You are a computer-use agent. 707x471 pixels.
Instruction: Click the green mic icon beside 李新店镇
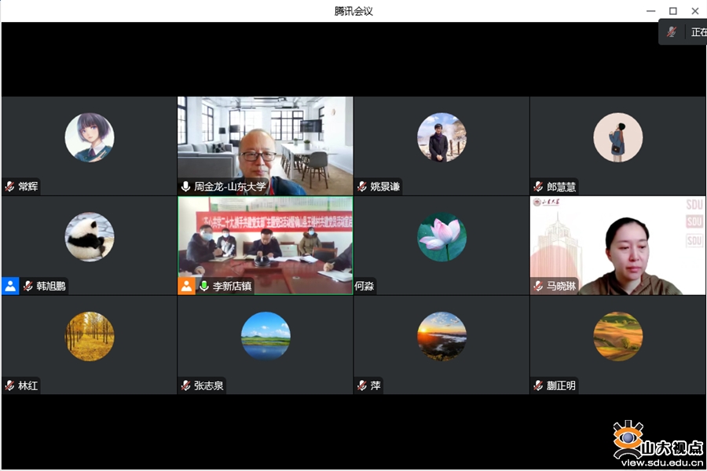pyautogui.click(x=204, y=287)
